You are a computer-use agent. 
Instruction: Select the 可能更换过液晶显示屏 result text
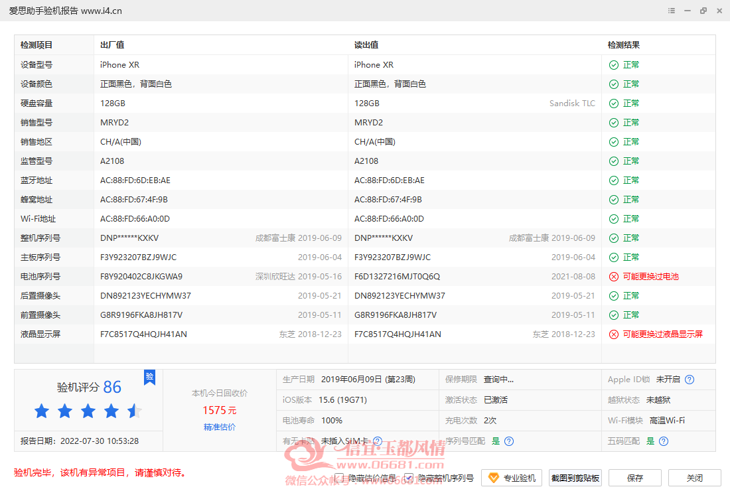pos(663,334)
